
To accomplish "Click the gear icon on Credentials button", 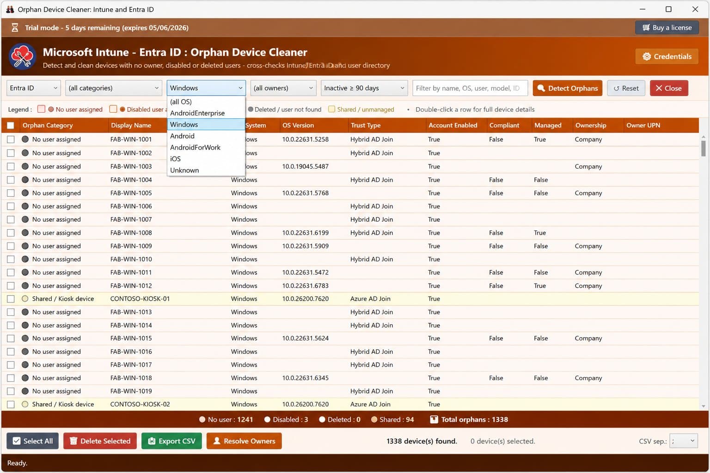I will (647, 56).
